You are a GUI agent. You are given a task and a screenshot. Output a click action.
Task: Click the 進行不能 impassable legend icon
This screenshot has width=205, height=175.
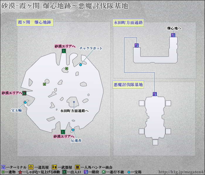[x=104, y=172]
